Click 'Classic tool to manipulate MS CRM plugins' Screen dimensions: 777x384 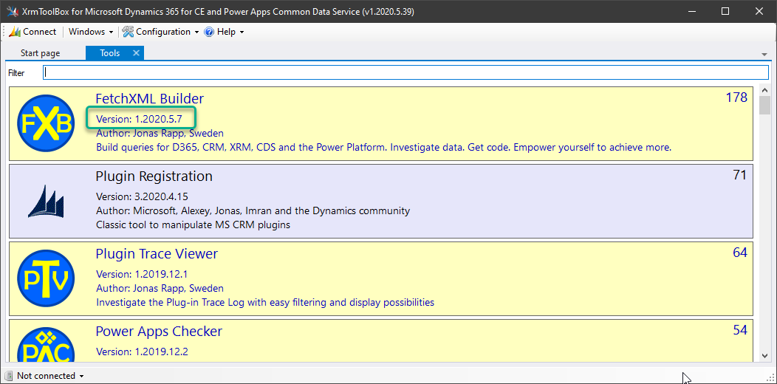coord(194,225)
